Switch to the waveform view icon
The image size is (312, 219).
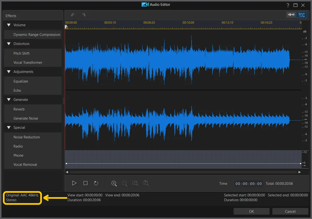click(x=291, y=15)
